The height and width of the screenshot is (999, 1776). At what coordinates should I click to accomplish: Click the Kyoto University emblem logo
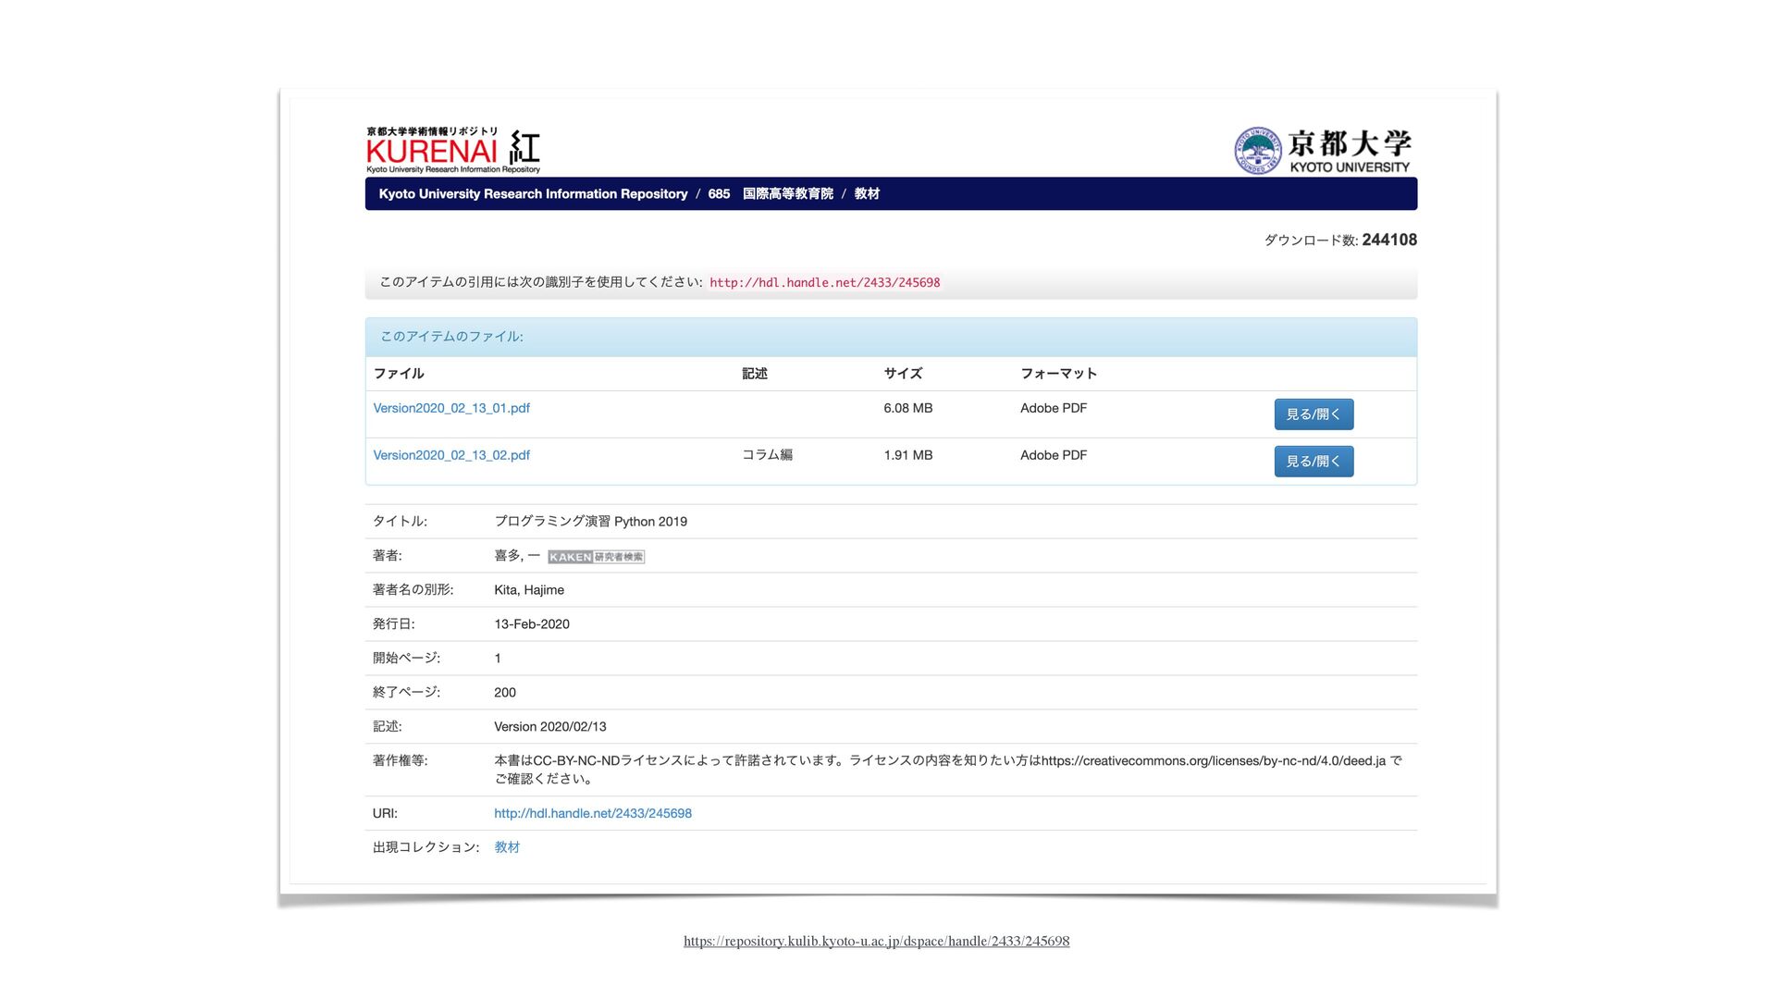coord(1258,151)
